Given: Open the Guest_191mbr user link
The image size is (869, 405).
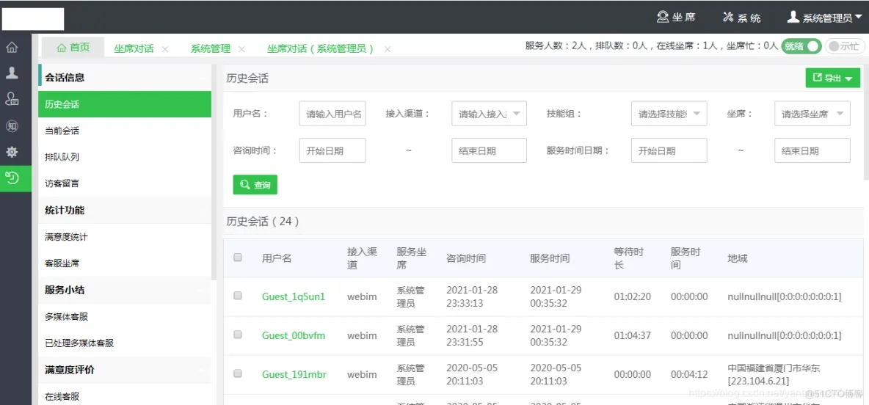Looking at the screenshot, I should (x=294, y=374).
